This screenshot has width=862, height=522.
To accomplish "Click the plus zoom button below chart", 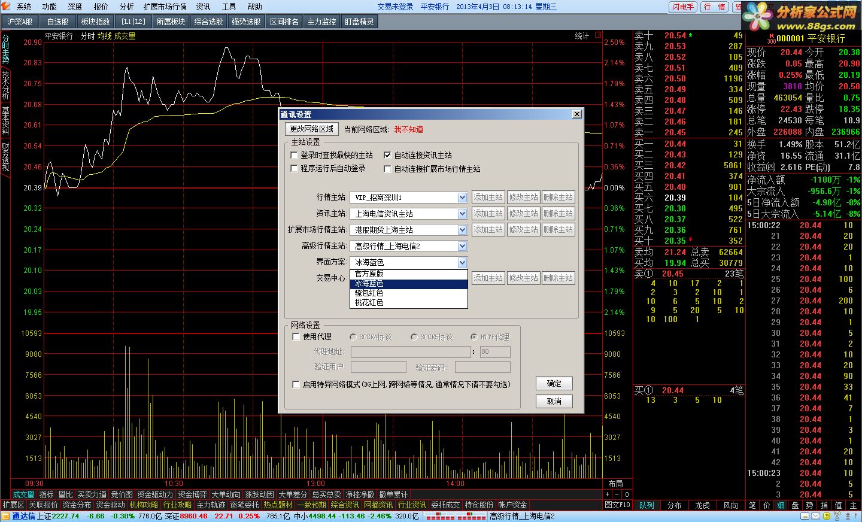I will (608, 494).
